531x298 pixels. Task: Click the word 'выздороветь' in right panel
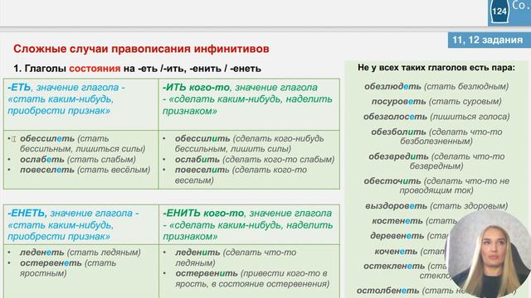[x=396, y=206]
